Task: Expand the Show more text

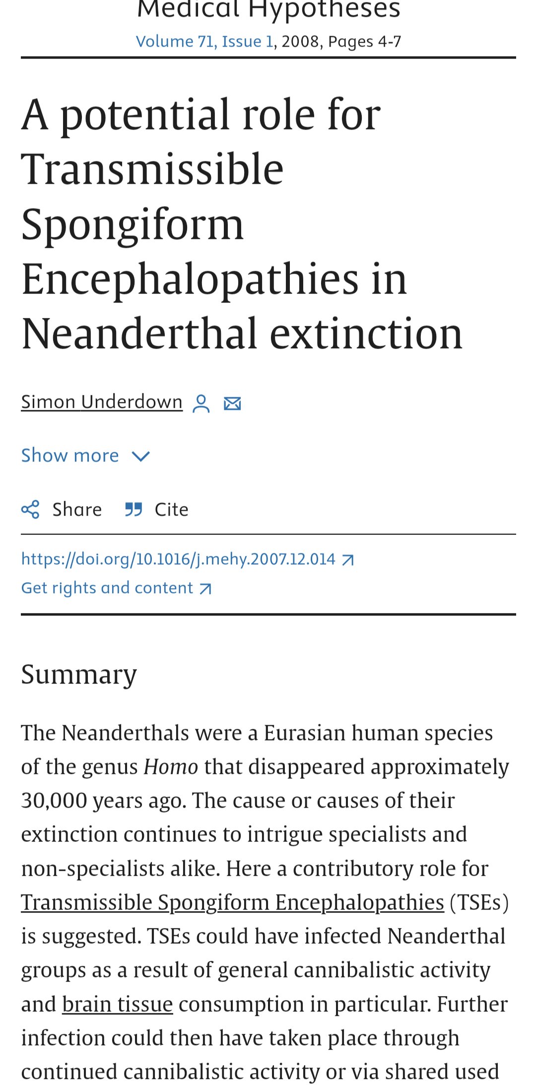Action: 70,456
